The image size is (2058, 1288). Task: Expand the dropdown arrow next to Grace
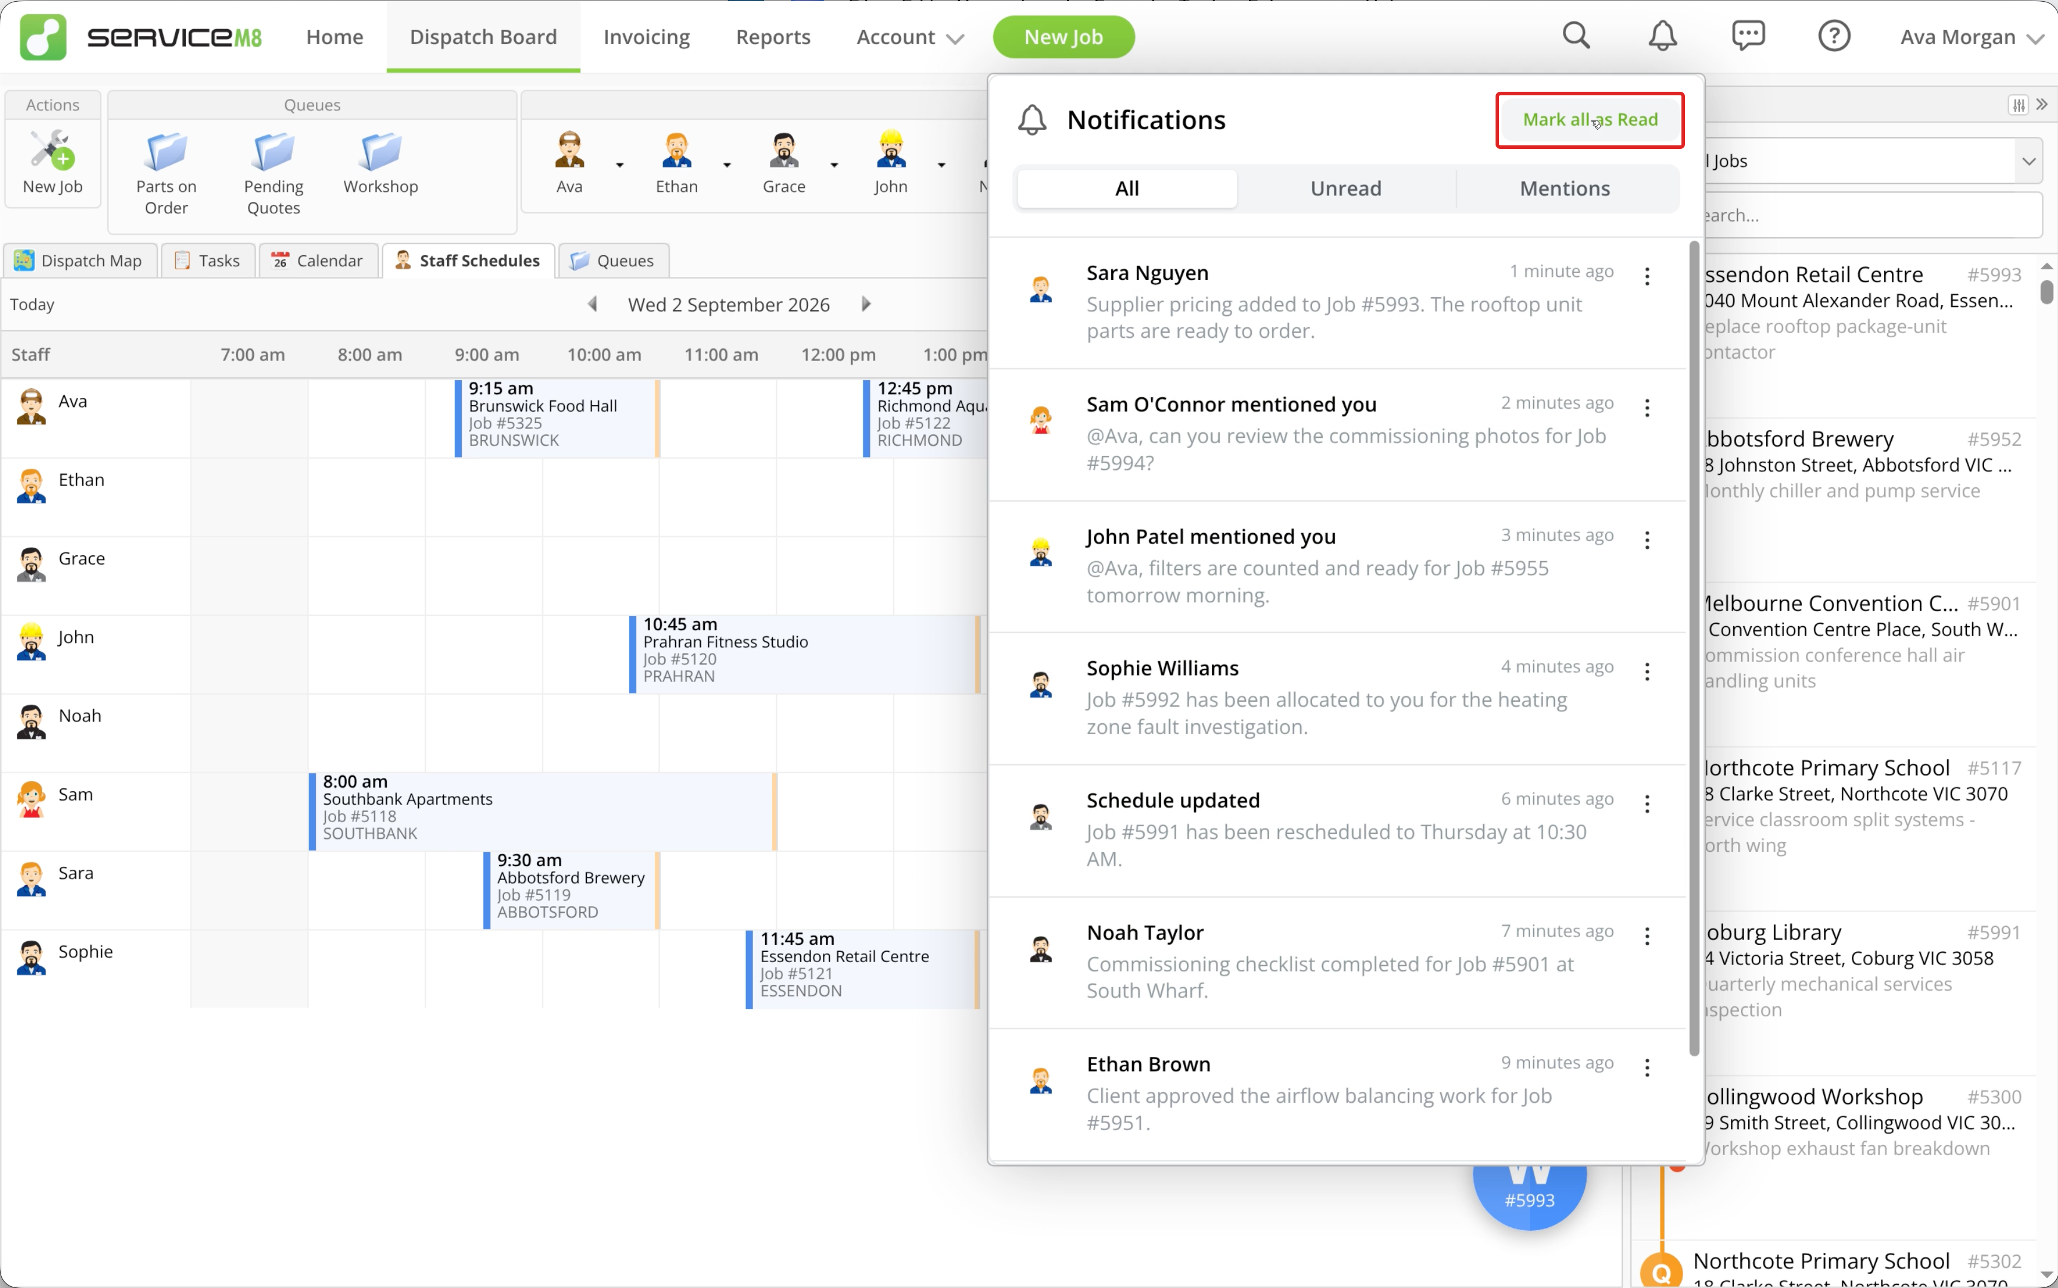tap(834, 164)
